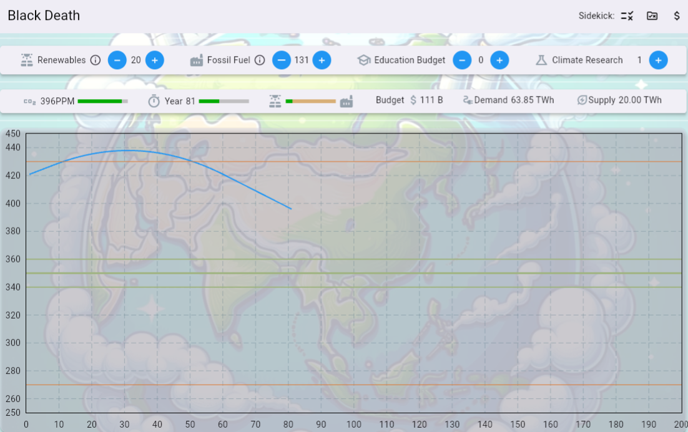Click the Renewables wind-solar icon
688x432 pixels.
click(x=27, y=60)
